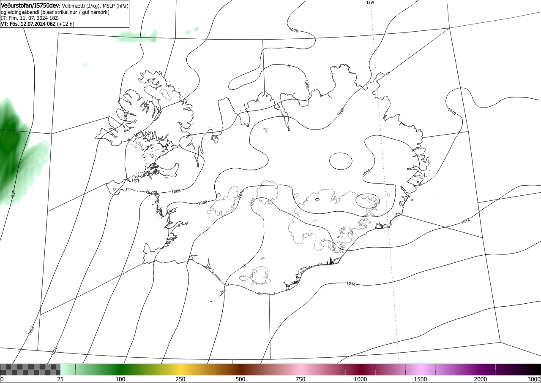Click the '1012' isobar label over the ocean
The width and height of the screenshot is (541, 383).
click(x=465, y=221)
